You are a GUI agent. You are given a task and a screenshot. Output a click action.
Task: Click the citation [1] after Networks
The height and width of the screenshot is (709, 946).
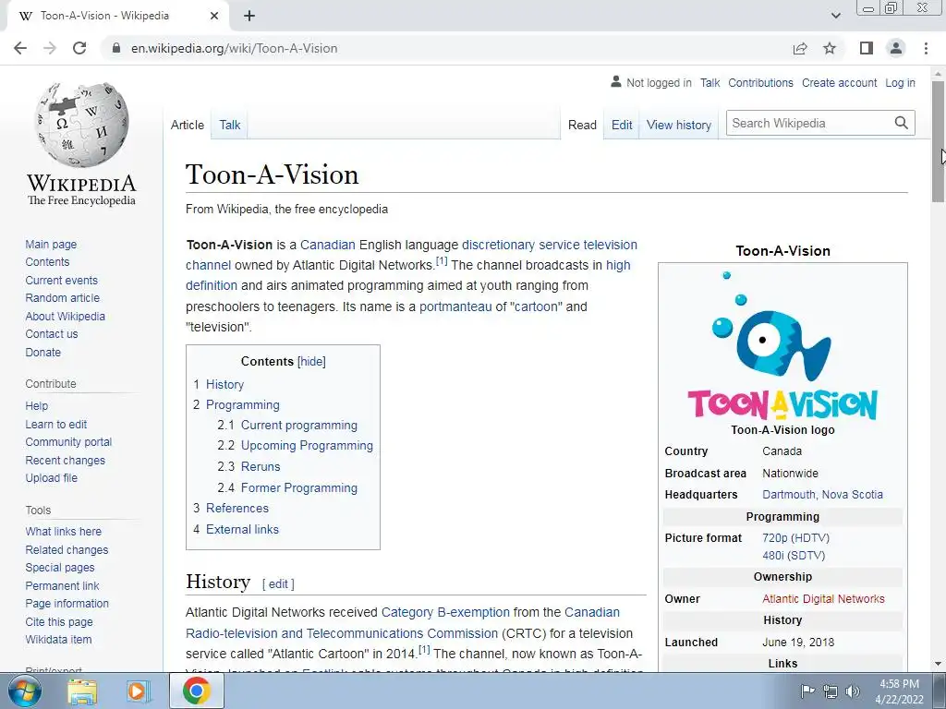(x=442, y=261)
